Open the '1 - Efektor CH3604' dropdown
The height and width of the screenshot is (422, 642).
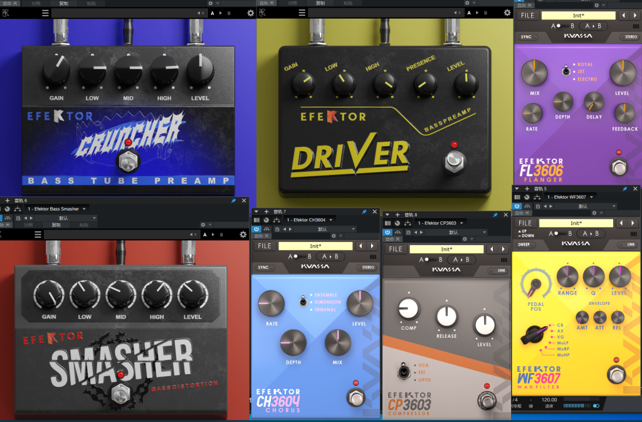pyautogui.click(x=309, y=220)
